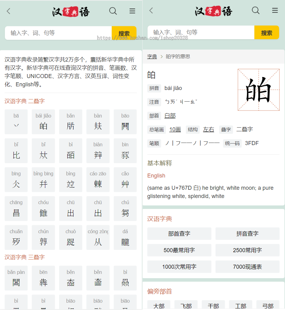Open the bái jiǎo 皕 character card
This screenshot has height=310, width=285.
tap(43, 122)
